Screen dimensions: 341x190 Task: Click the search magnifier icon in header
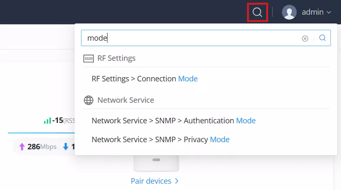257,12
